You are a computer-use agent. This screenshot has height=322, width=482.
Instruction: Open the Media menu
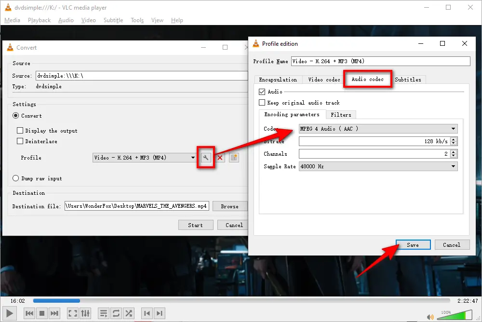13,20
